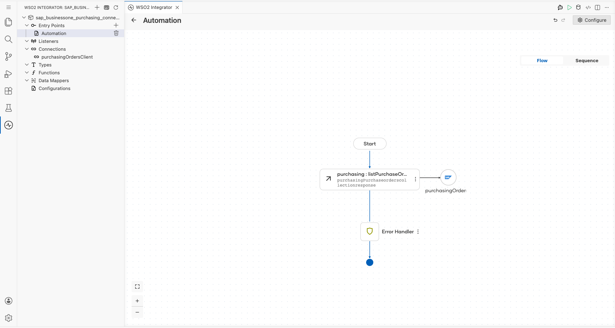Split the editor layout
This screenshot has width=615, height=328.
[597, 8]
